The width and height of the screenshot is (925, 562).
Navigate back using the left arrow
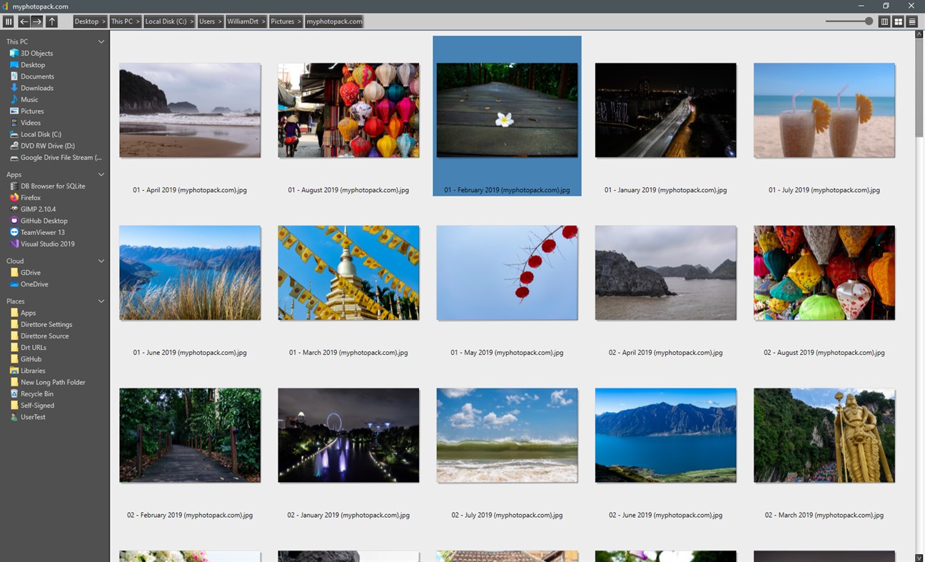[x=23, y=21]
